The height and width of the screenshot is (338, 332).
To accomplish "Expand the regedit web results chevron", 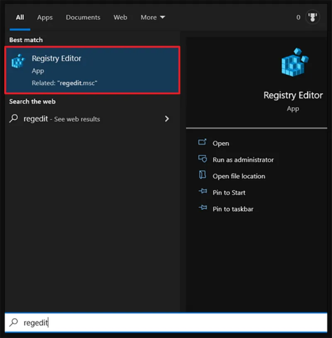I will [x=166, y=119].
